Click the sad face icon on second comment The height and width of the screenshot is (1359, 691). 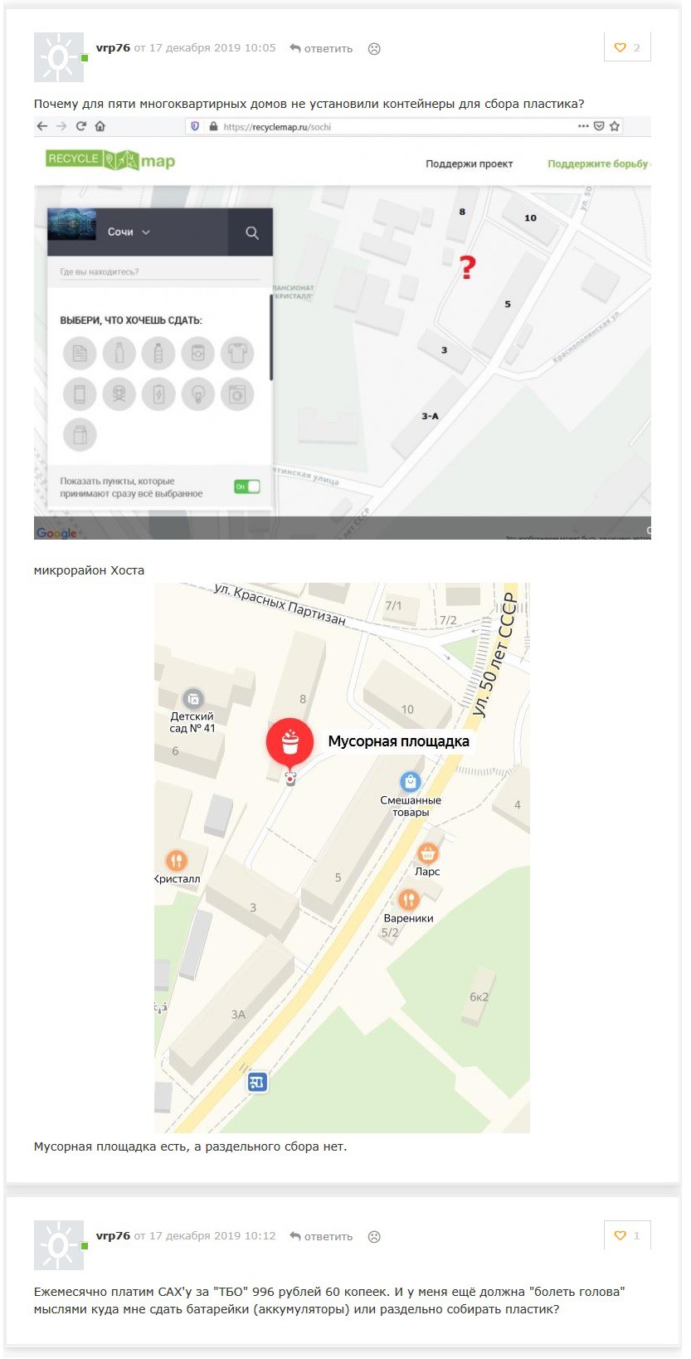click(x=374, y=1236)
